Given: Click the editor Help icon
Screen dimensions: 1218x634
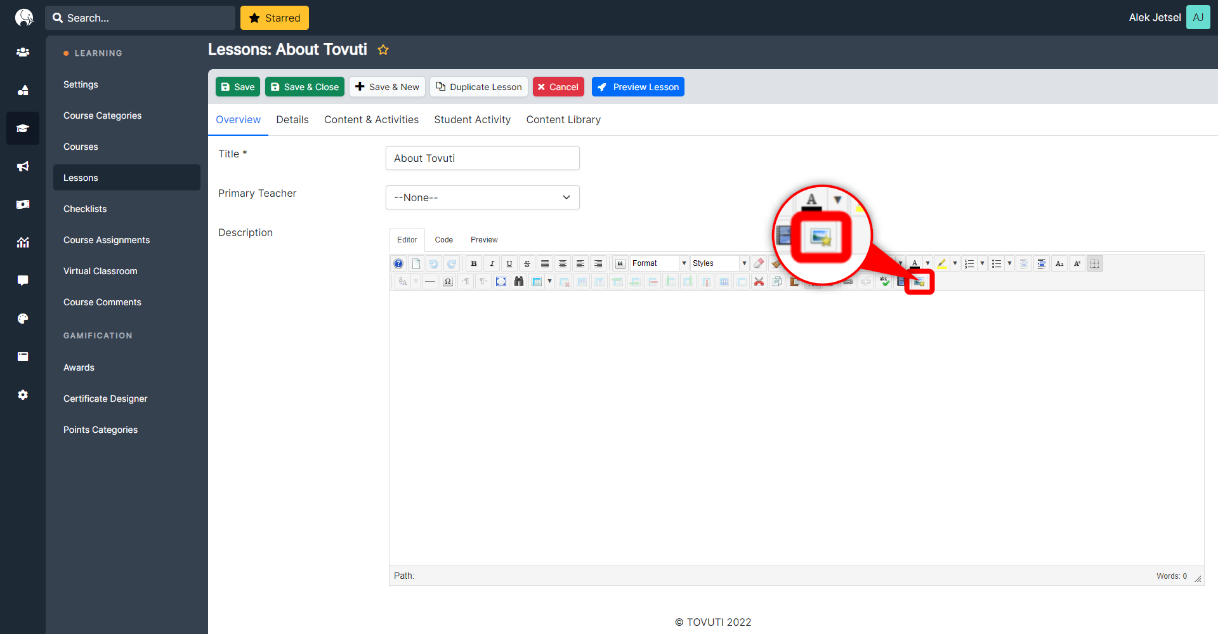Looking at the screenshot, I should pyautogui.click(x=398, y=263).
